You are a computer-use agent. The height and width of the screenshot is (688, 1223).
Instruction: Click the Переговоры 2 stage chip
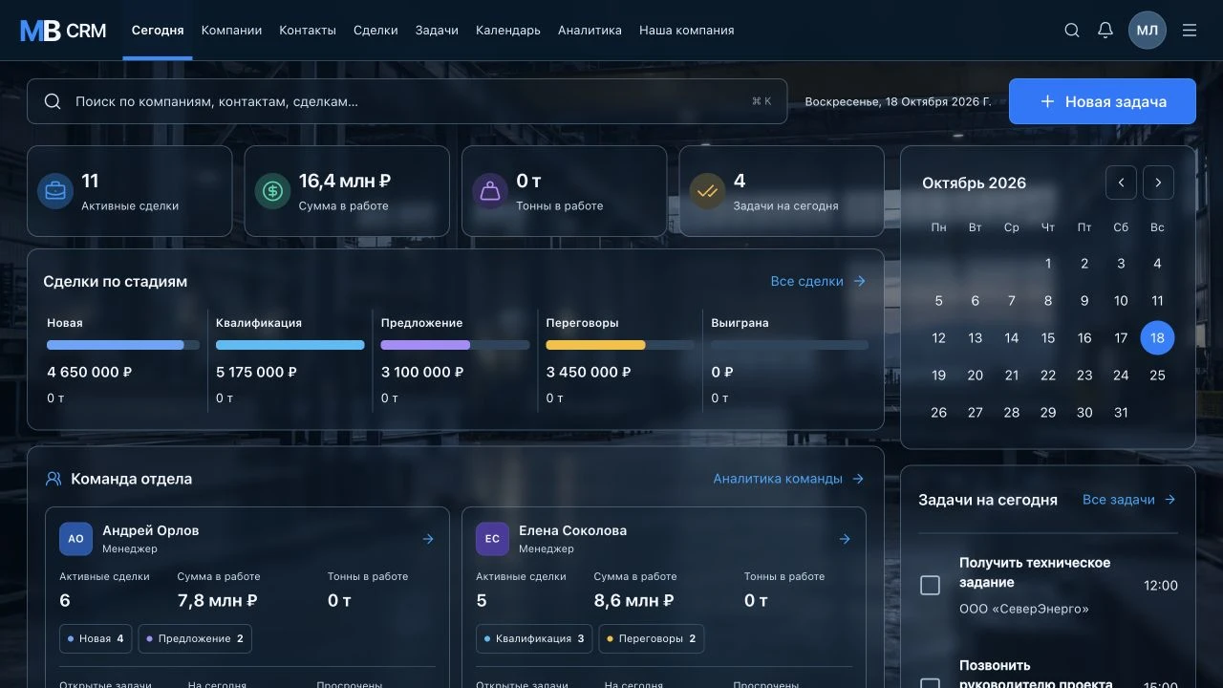click(x=652, y=638)
